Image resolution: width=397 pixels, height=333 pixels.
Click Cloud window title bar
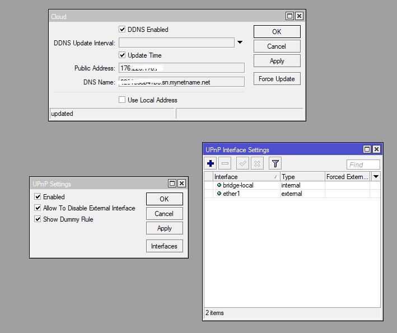(x=167, y=16)
